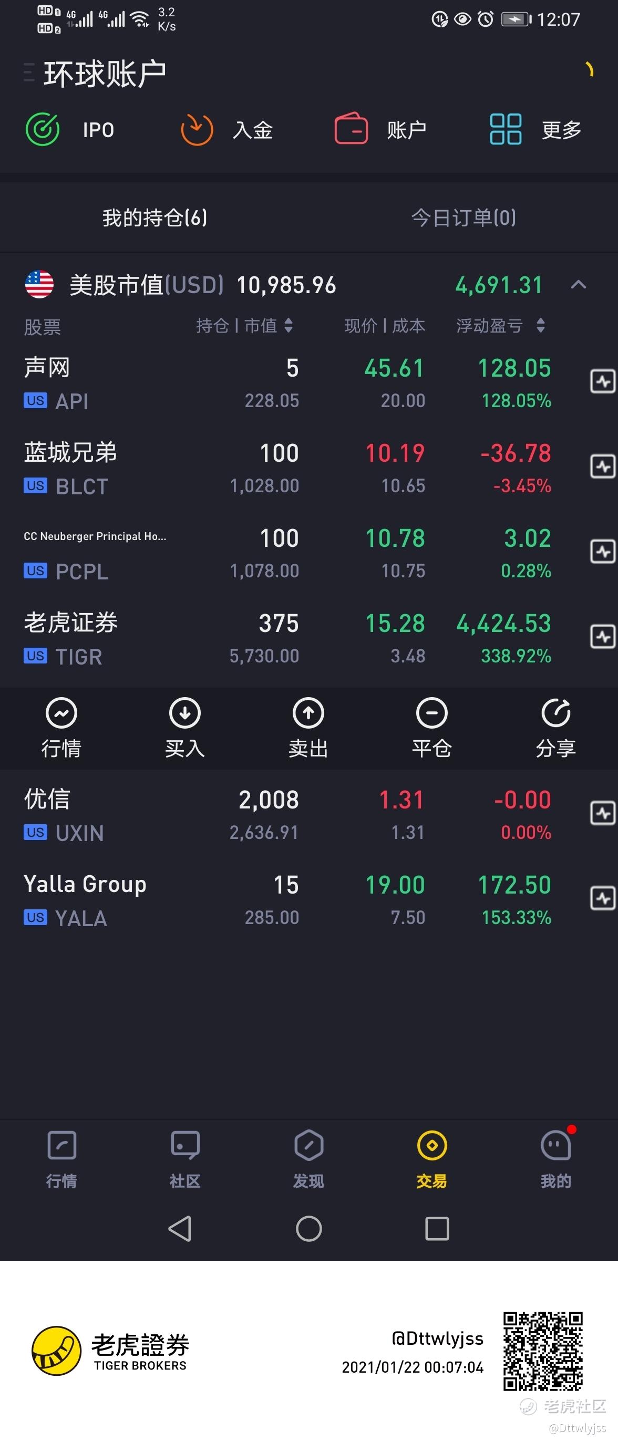Viewport: 618px width, 1442px height.
Task: Sort by 持仓|市值 column arrows
Action: click(289, 325)
